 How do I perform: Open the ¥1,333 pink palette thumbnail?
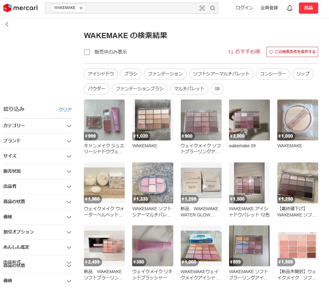click(153, 183)
